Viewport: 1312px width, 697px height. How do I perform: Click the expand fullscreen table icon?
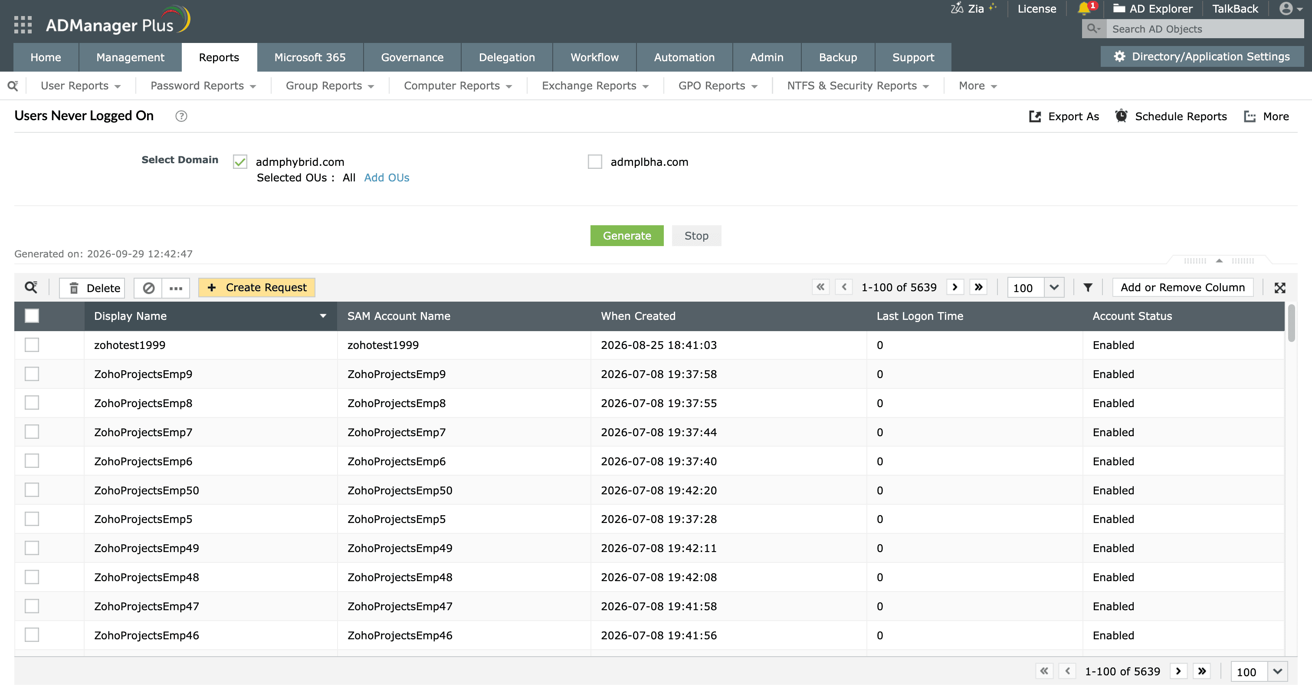pos(1280,288)
